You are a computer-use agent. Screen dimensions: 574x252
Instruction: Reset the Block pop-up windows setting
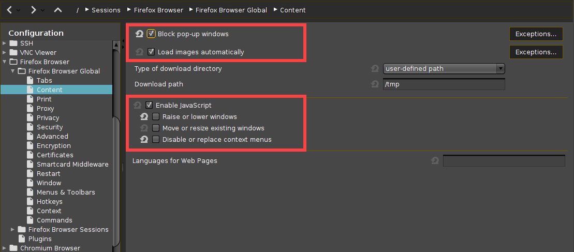point(139,34)
